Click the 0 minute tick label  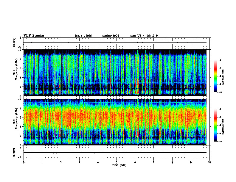(24, 162)
